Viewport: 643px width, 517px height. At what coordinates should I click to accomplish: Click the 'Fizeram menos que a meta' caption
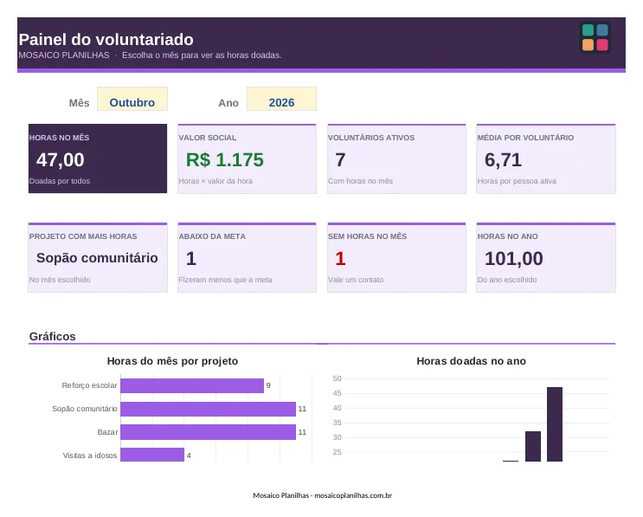click(x=225, y=280)
